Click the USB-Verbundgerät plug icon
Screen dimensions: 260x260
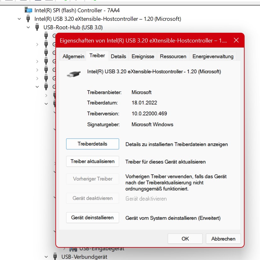55,256
